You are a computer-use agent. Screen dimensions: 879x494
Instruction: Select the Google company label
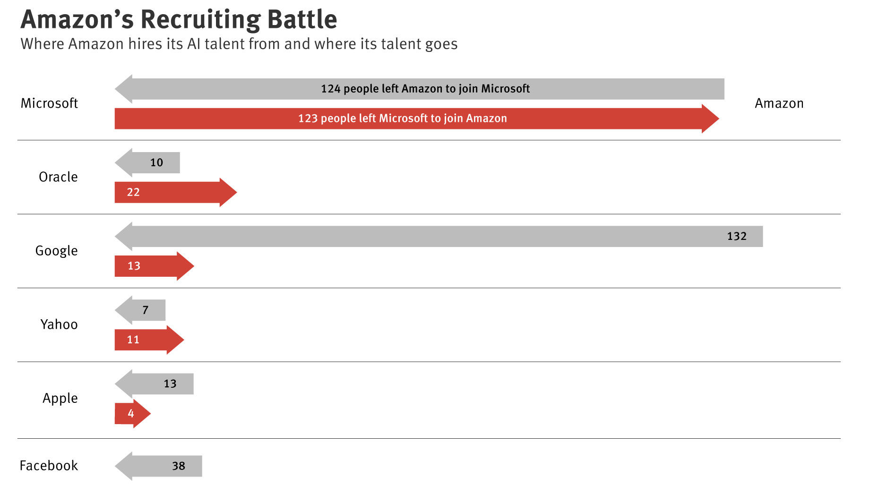coord(56,251)
